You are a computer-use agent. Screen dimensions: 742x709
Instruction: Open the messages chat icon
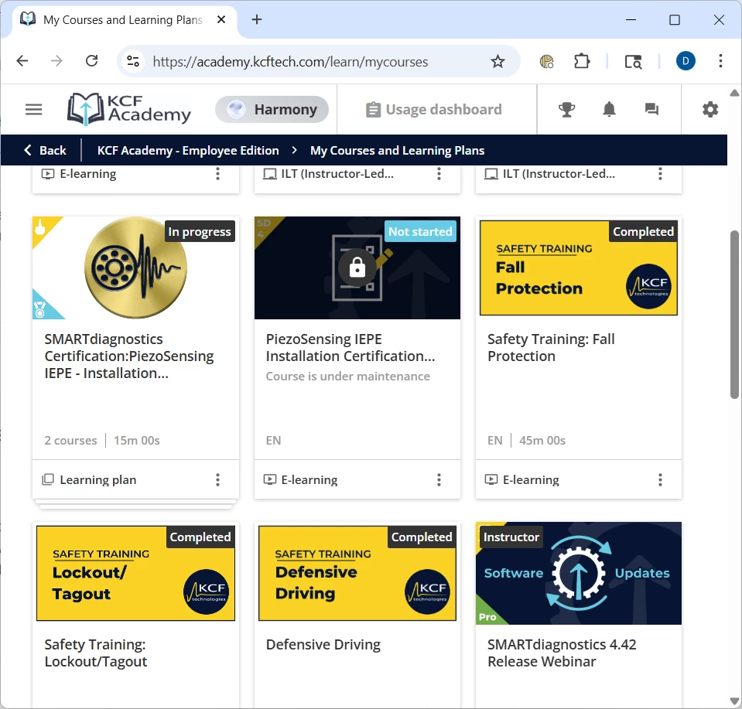[651, 109]
